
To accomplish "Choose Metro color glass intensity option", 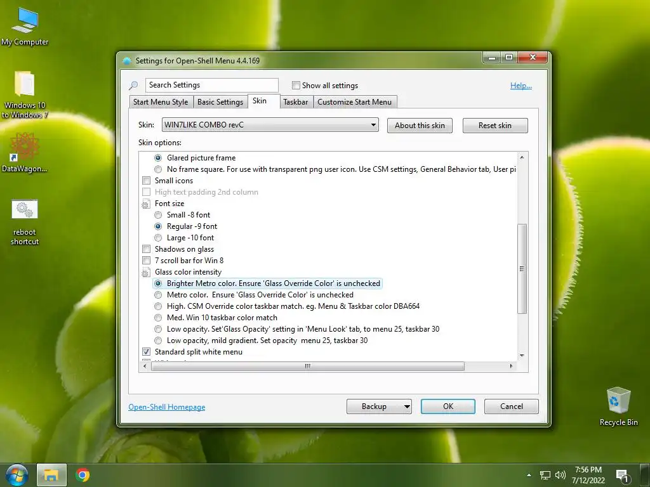I will coord(158,295).
